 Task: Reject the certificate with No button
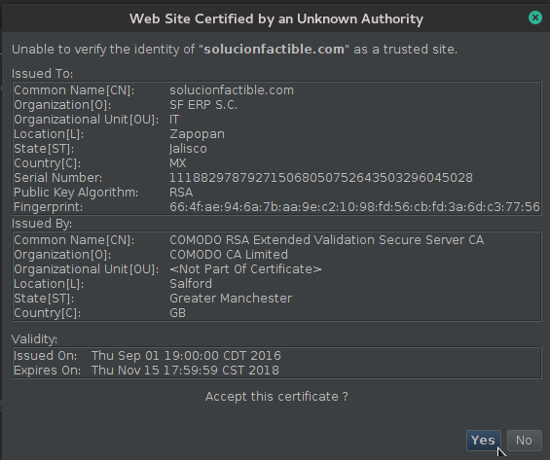coord(524,441)
